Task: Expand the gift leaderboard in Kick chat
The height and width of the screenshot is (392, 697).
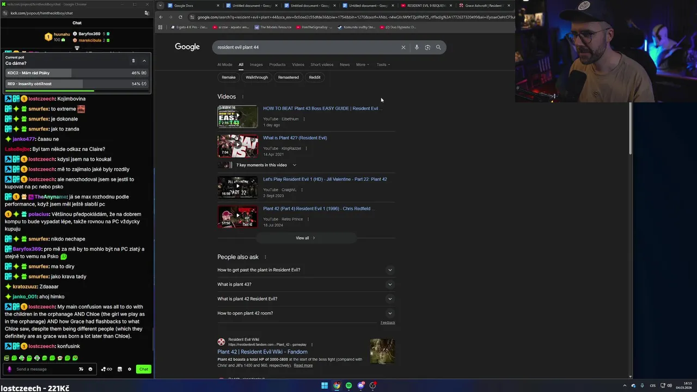Action: click(x=77, y=48)
